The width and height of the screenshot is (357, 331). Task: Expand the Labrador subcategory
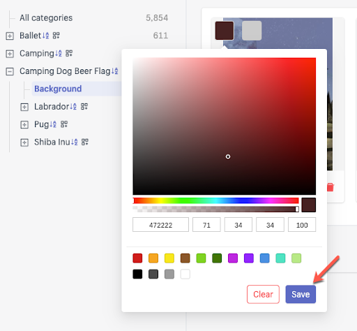click(24, 107)
